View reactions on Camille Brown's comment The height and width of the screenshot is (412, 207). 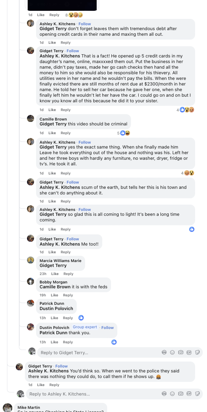coord(124,133)
